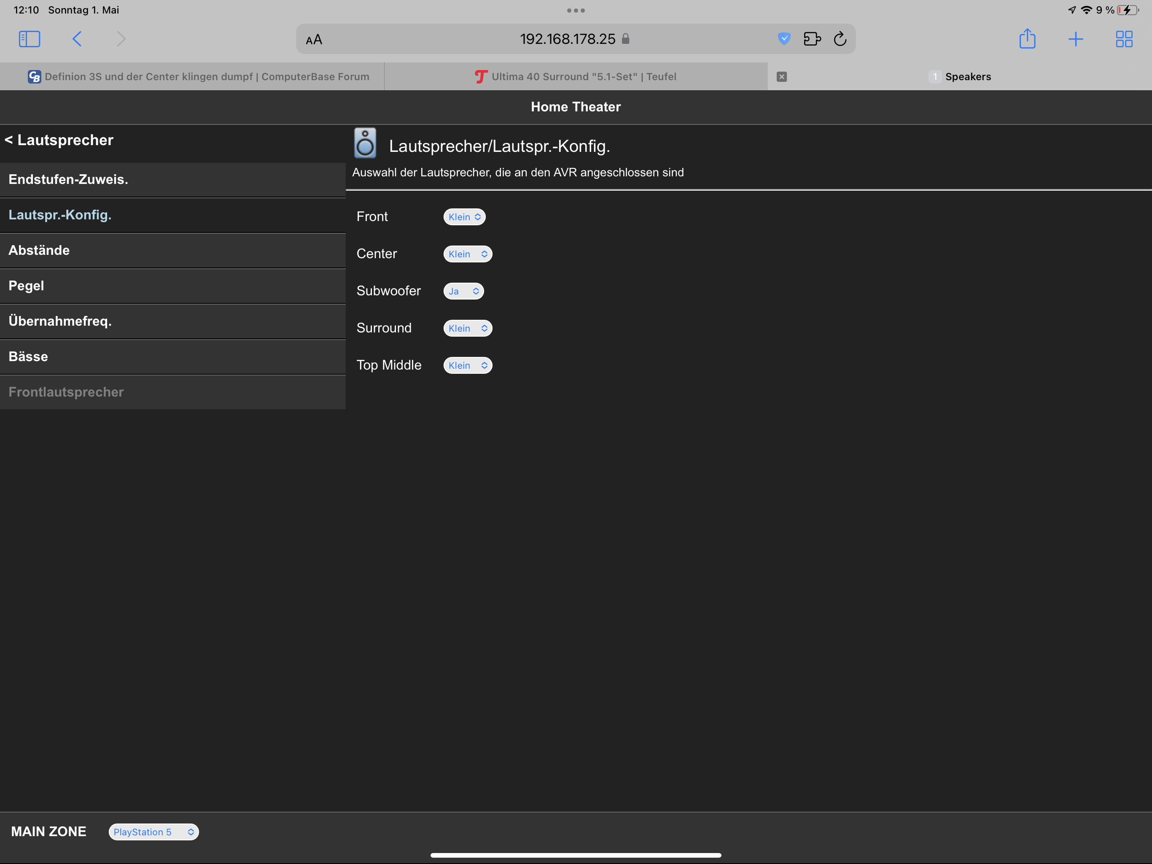Switch to the Teufel Ultima 40 tab
This screenshot has height=864, width=1152.
coord(576,77)
